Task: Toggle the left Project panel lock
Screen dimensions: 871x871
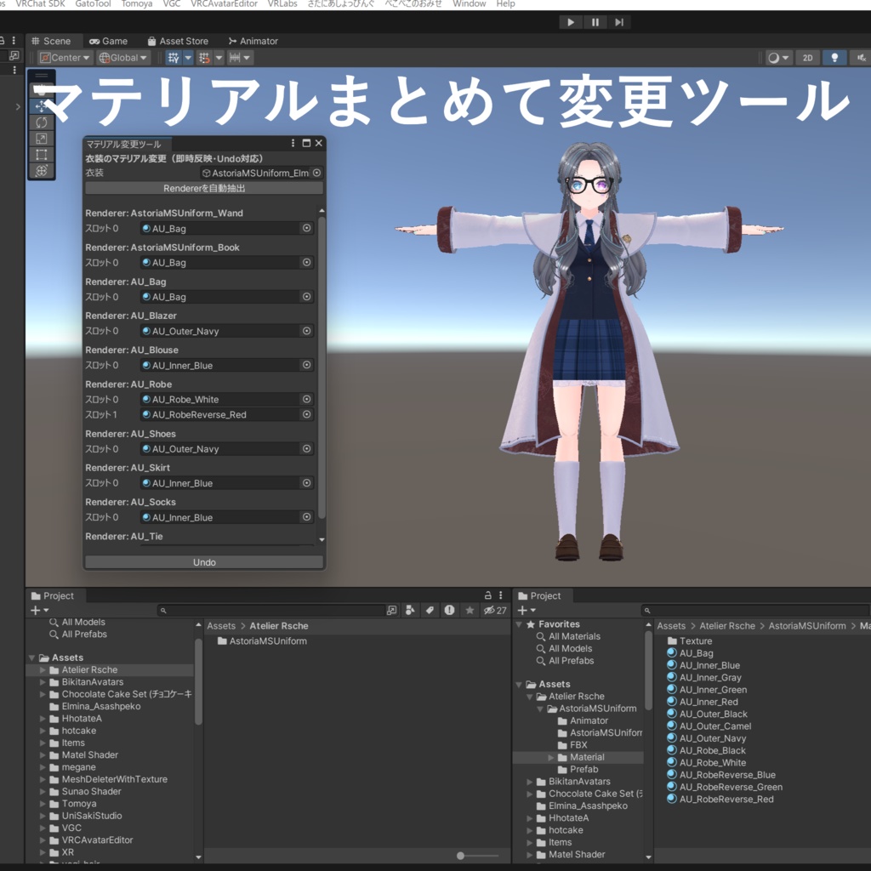Action: point(487,595)
